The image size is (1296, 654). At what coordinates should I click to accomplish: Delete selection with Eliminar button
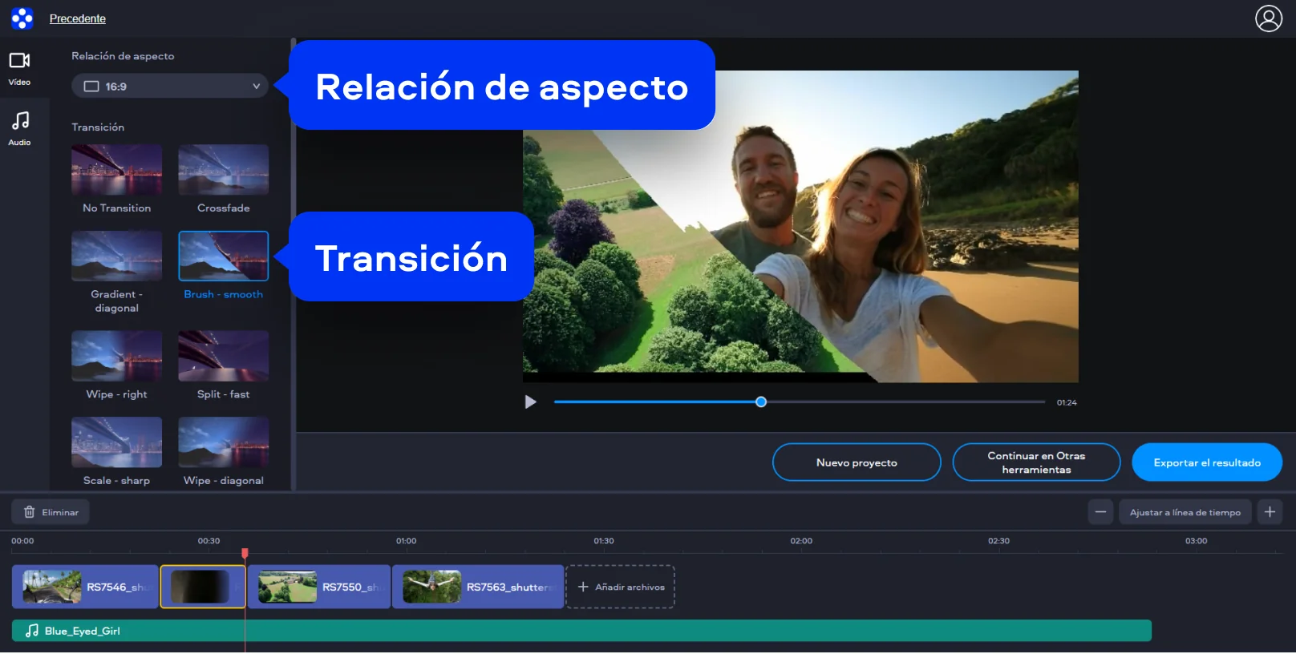pyautogui.click(x=51, y=512)
